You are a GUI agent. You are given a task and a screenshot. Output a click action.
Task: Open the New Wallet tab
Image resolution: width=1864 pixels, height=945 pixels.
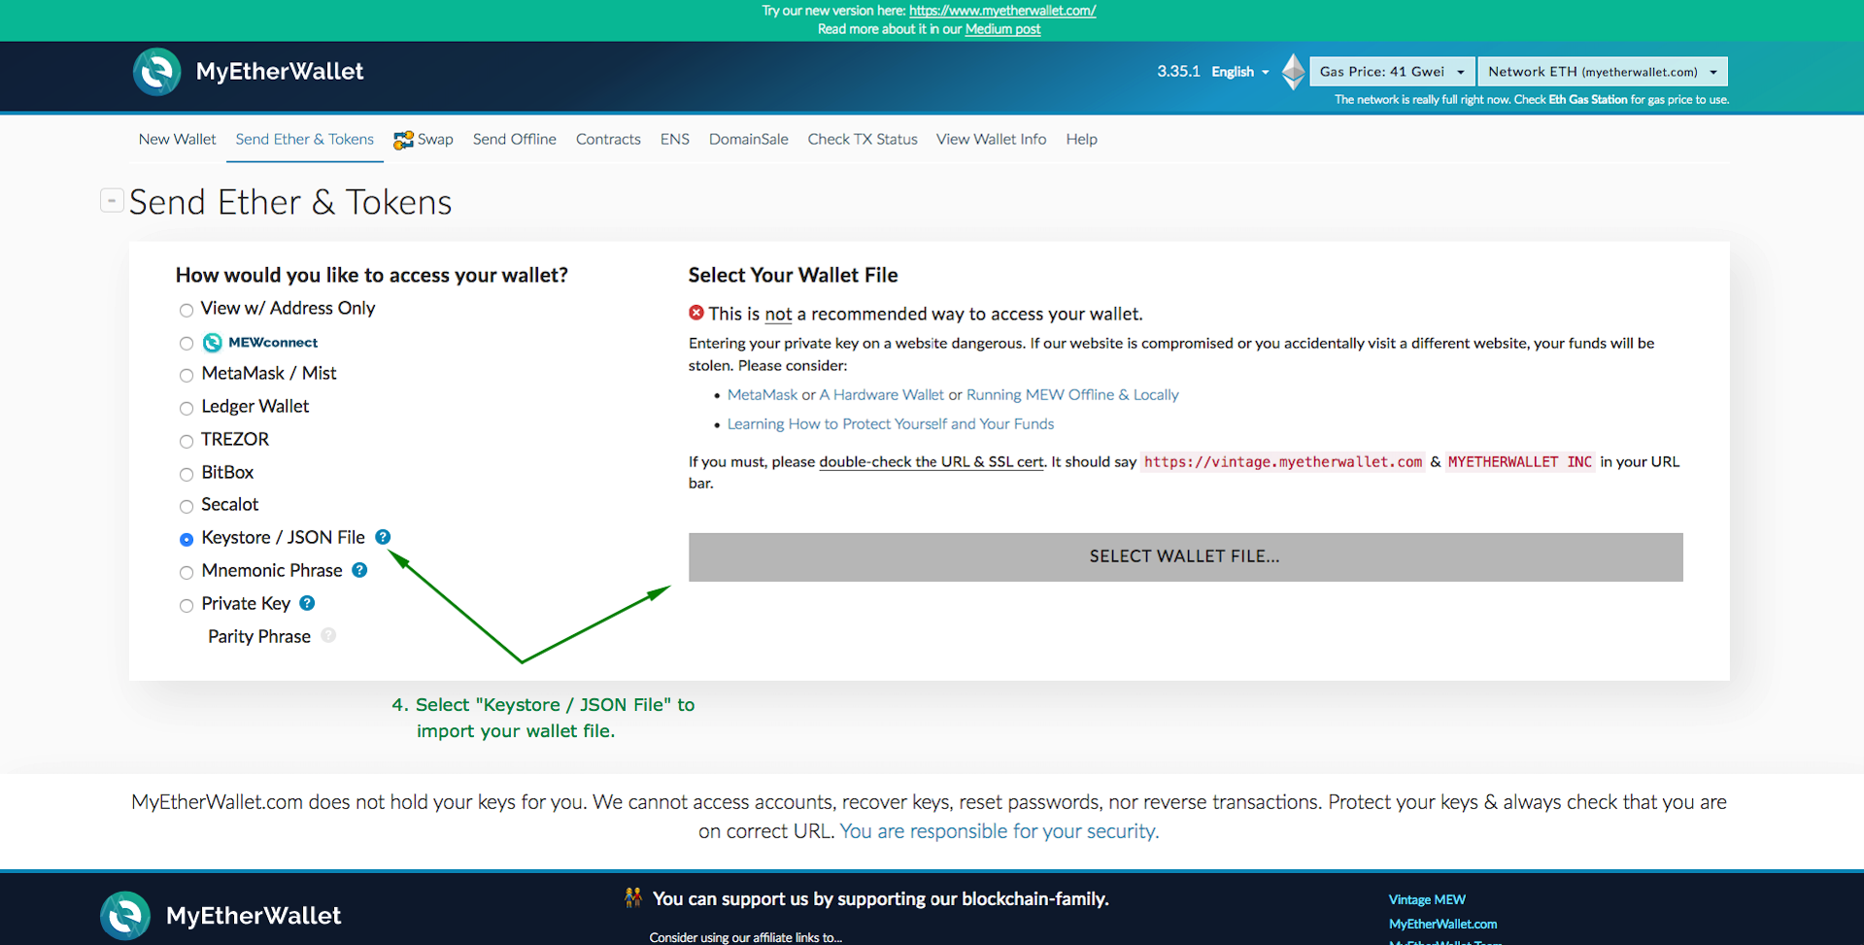point(177,139)
